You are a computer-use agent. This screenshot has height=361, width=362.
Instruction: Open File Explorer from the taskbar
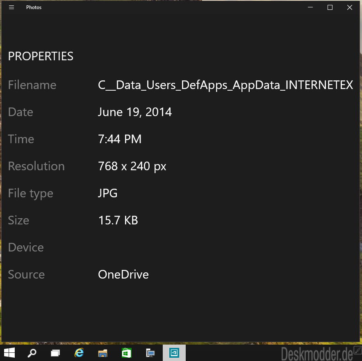pos(103,353)
